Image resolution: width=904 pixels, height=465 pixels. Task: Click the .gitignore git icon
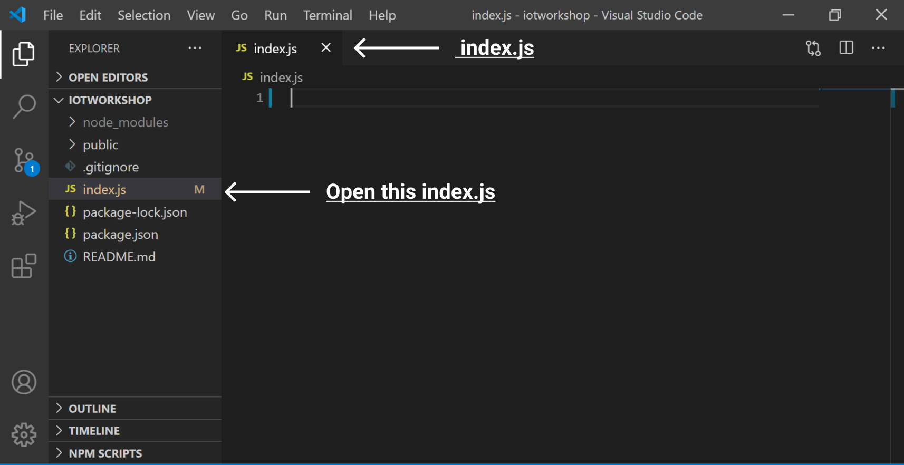[x=70, y=167]
